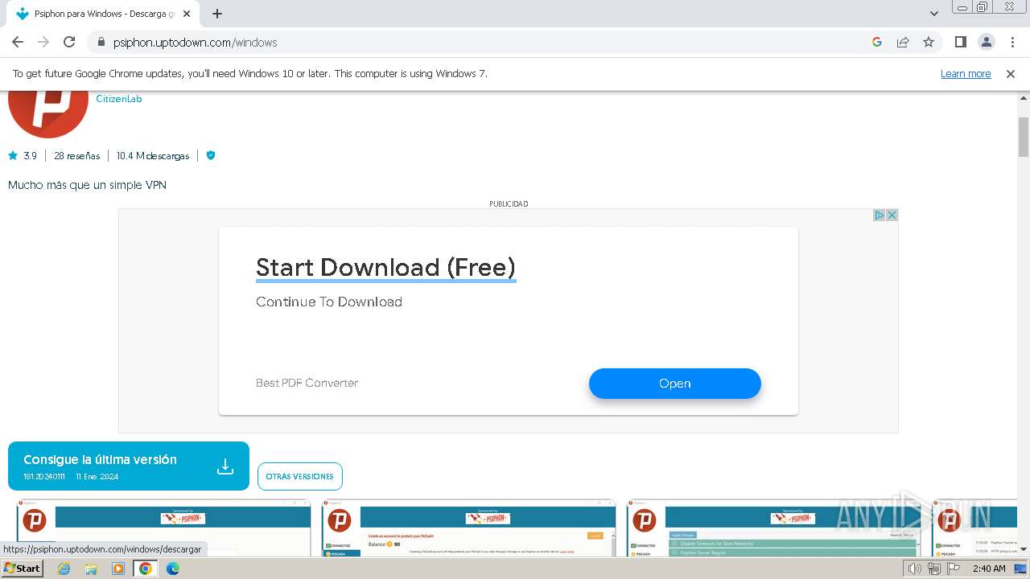The width and height of the screenshot is (1030, 579).
Task: Go forward to next page
Action: 43,42
